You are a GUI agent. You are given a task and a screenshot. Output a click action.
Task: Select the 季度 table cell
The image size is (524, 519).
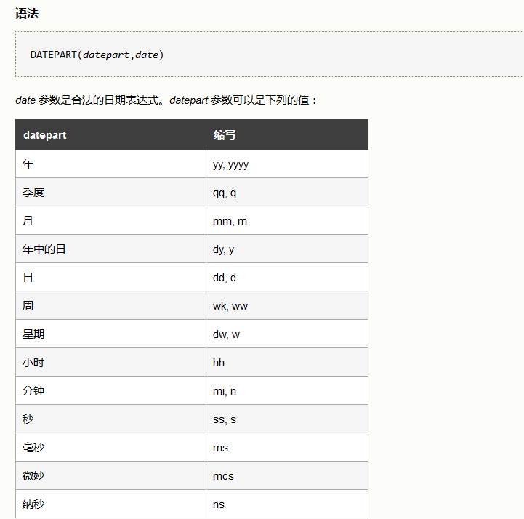[x=110, y=192]
